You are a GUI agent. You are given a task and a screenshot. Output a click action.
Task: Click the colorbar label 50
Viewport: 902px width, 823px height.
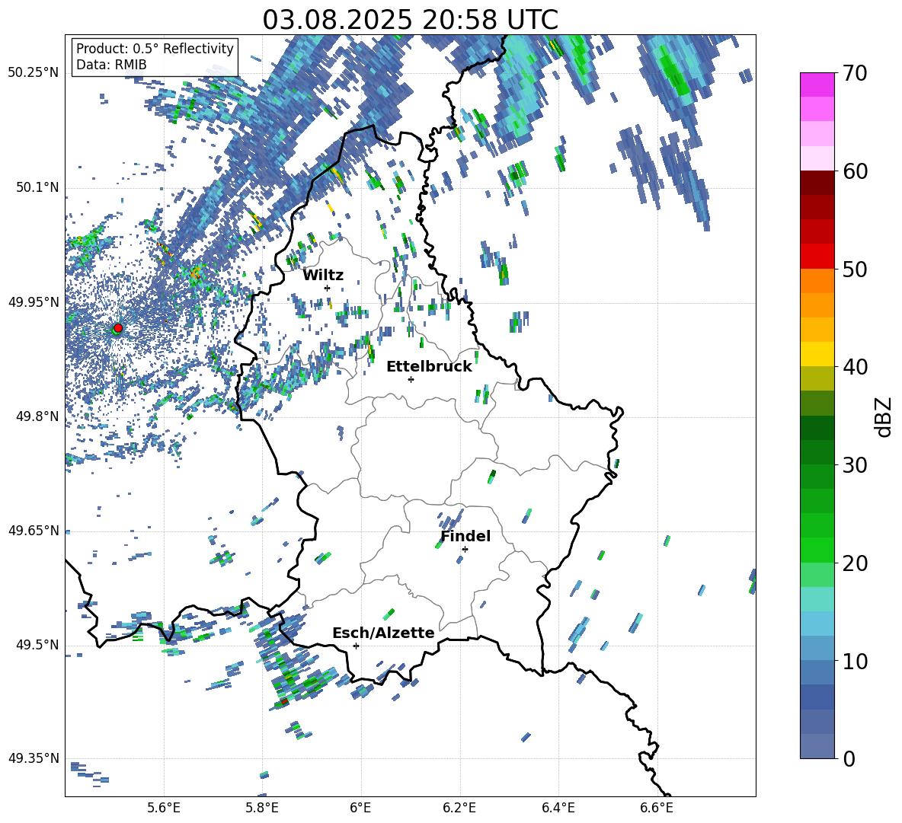tap(855, 270)
